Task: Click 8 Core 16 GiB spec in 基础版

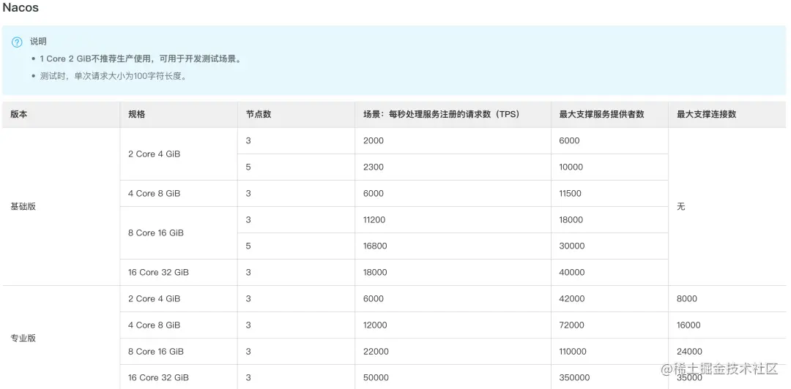Action: 156,233
